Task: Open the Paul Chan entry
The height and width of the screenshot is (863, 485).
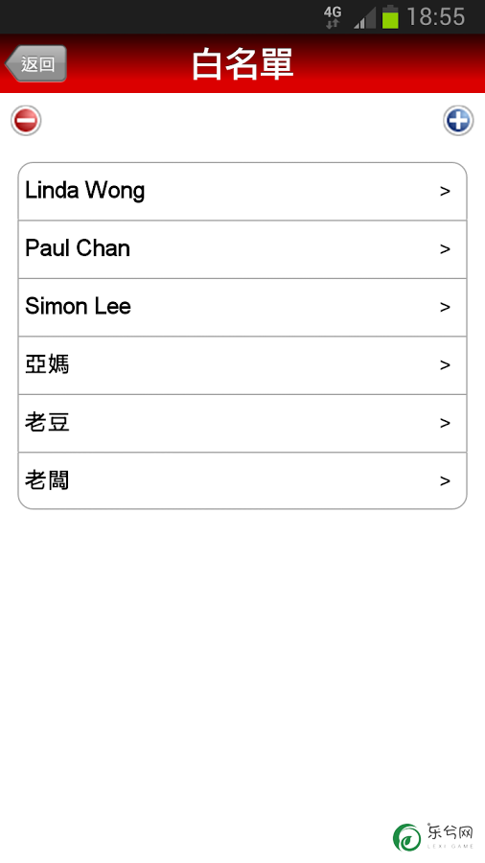Action: (242, 249)
